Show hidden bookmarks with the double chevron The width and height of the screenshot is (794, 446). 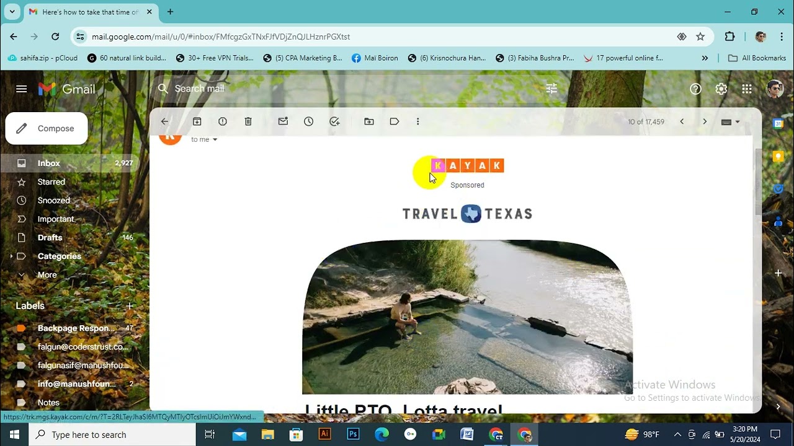(705, 58)
